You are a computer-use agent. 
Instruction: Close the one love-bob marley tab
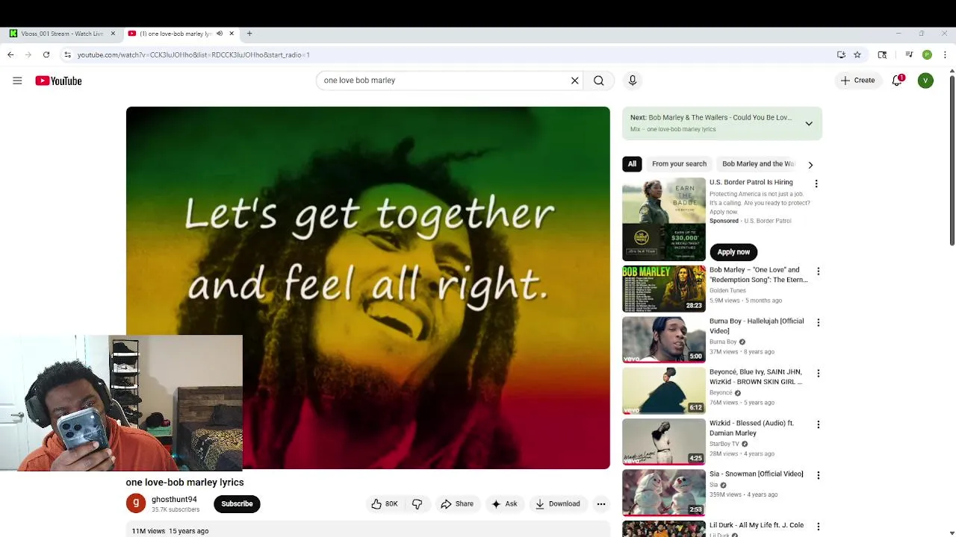coord(232,34)
